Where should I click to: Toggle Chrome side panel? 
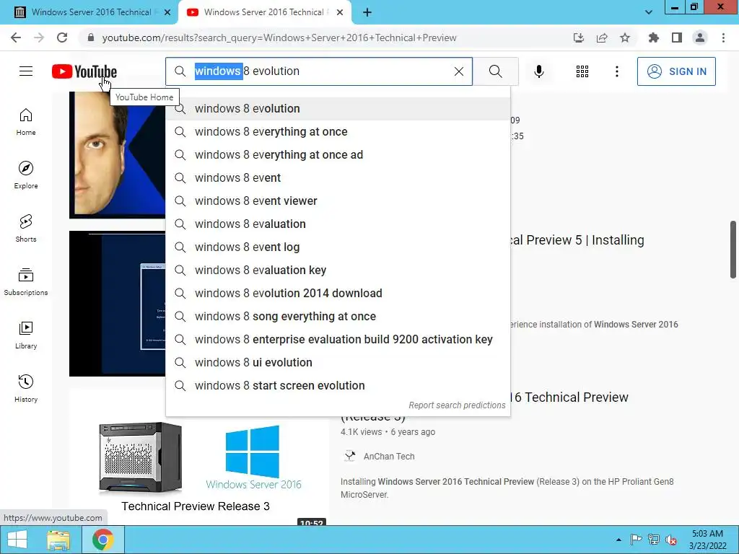(x=677, y=38)
